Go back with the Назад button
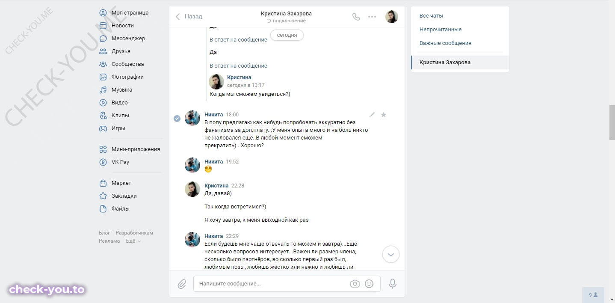This screenshot has width=615, height=303. pos(189,17)
